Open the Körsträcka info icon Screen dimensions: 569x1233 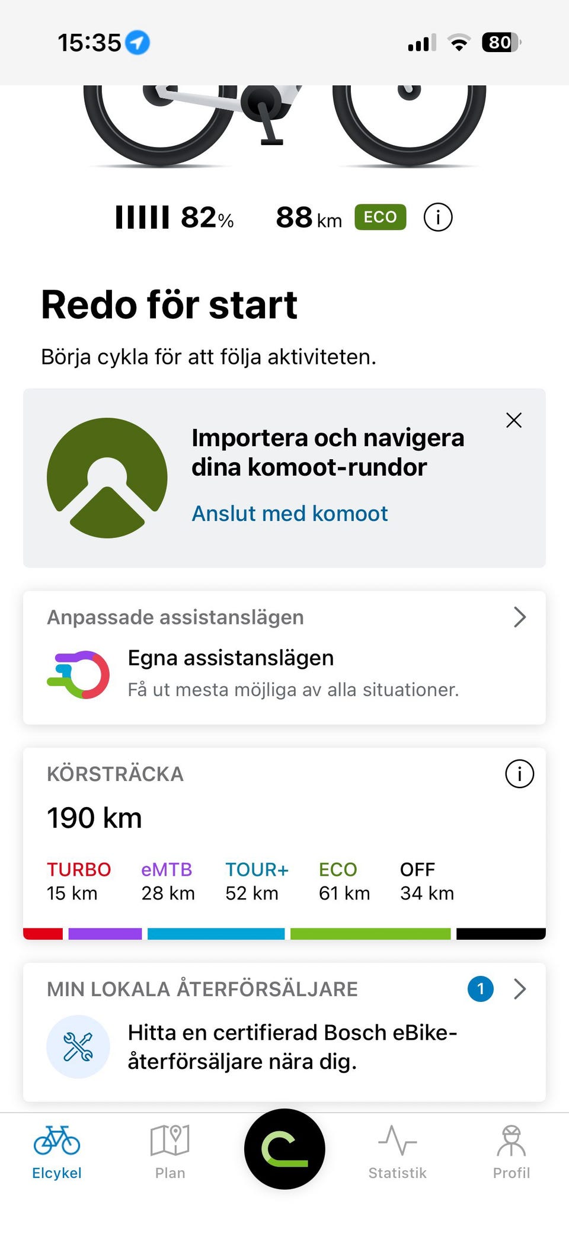click(519, 774)
